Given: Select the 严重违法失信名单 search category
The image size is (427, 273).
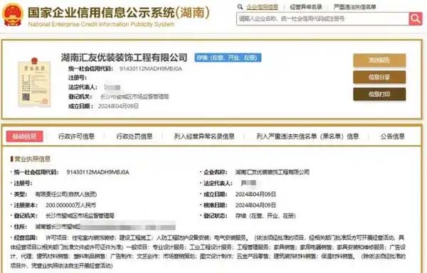Looking at the screenshot, I should click(355, 7).
